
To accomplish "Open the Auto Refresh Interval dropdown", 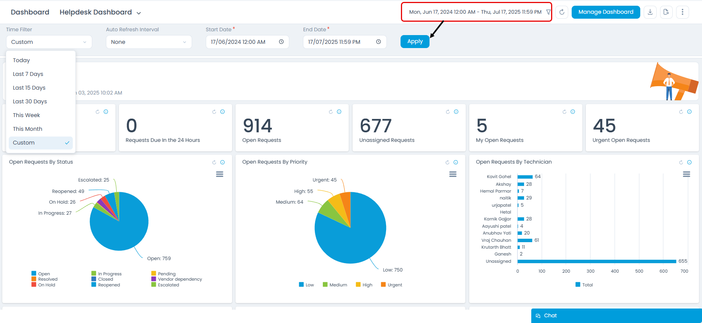I will coord(149,42).
